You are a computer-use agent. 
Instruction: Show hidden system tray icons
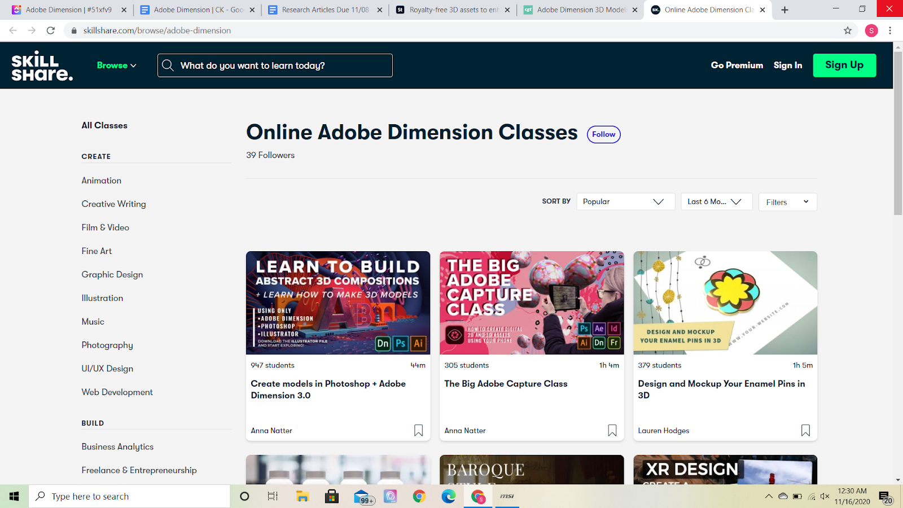(x=769, y=497)
